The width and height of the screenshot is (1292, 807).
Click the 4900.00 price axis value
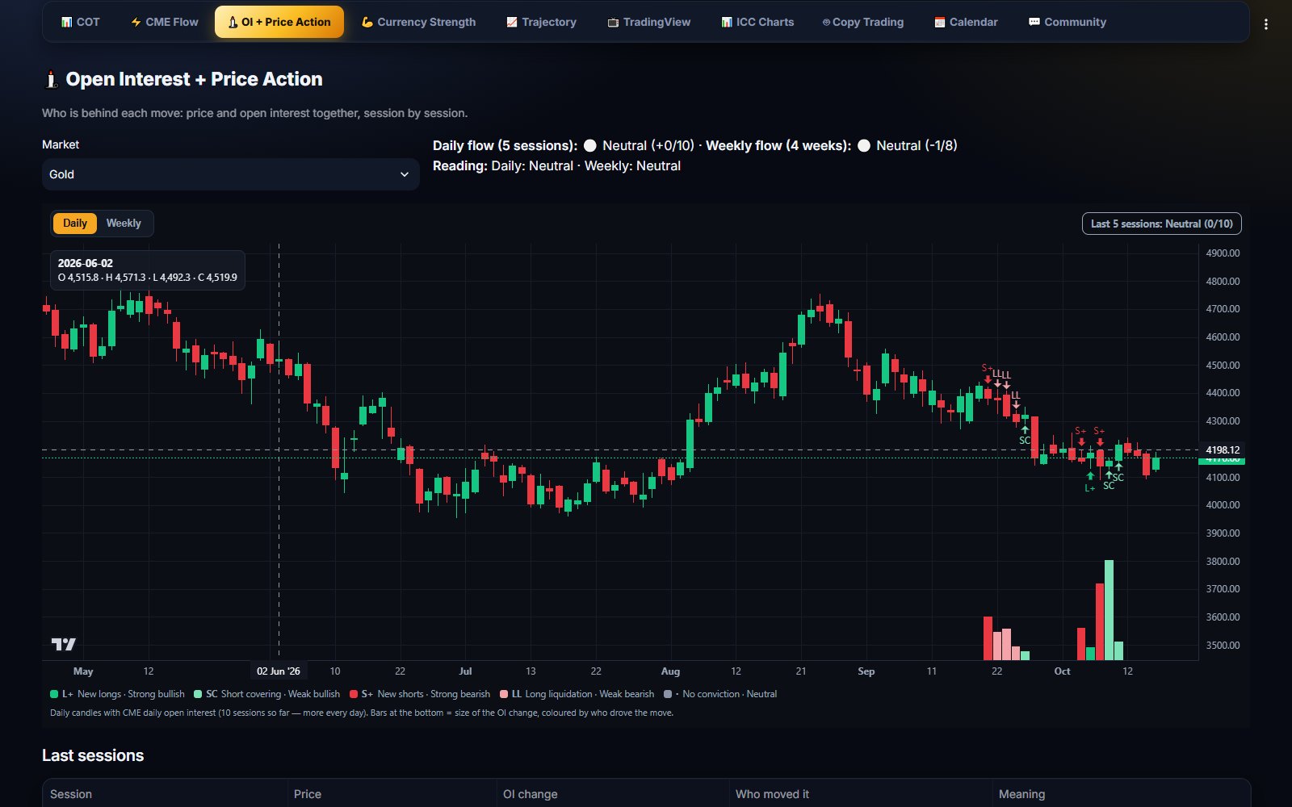click(x=1223, y=253)
